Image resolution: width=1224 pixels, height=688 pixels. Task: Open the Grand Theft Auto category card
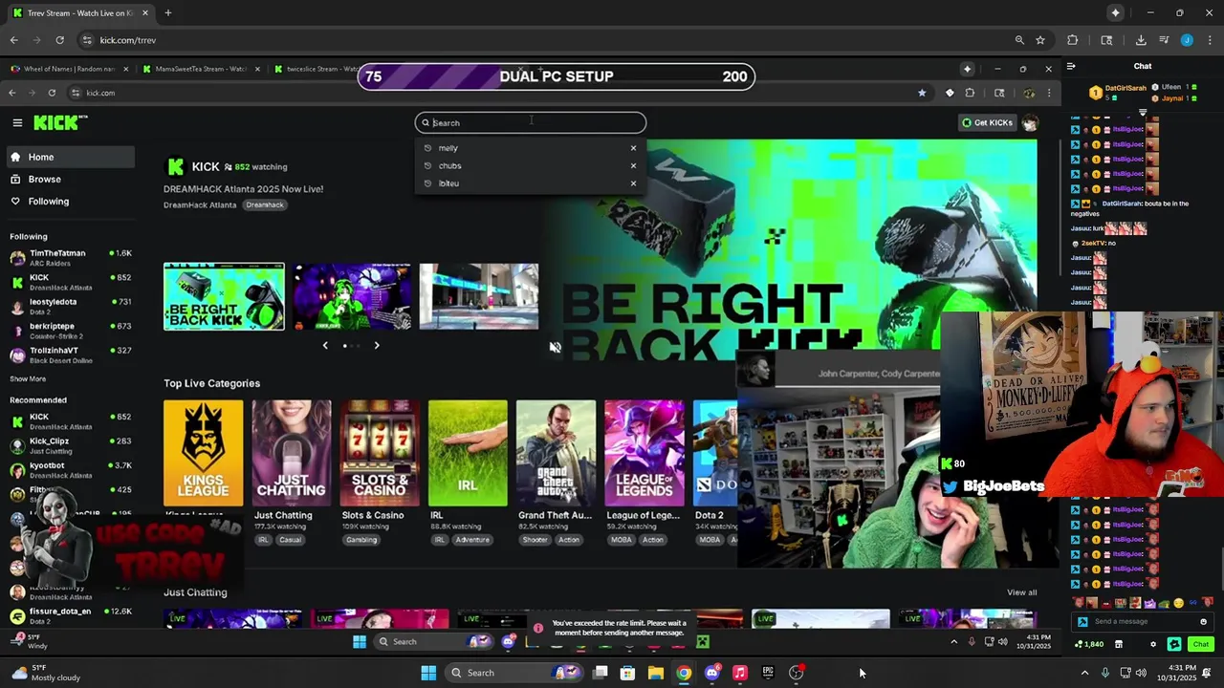pos(556,453)
